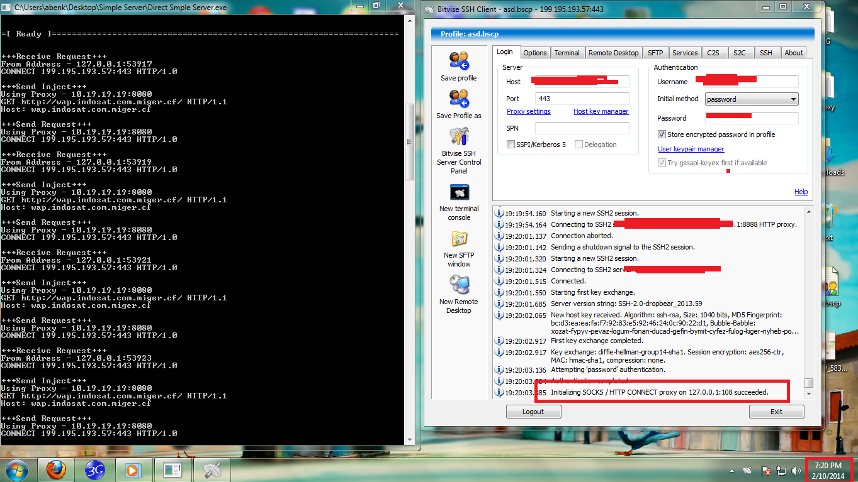Click the Host input field

click(x=582, y=82)
